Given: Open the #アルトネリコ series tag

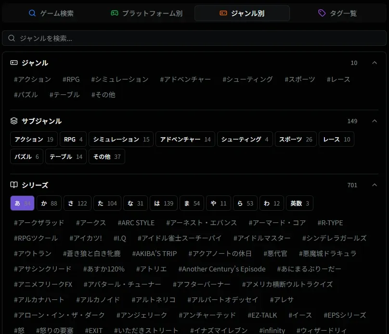Looking at the screenshot, I should (x=154, y=299).
